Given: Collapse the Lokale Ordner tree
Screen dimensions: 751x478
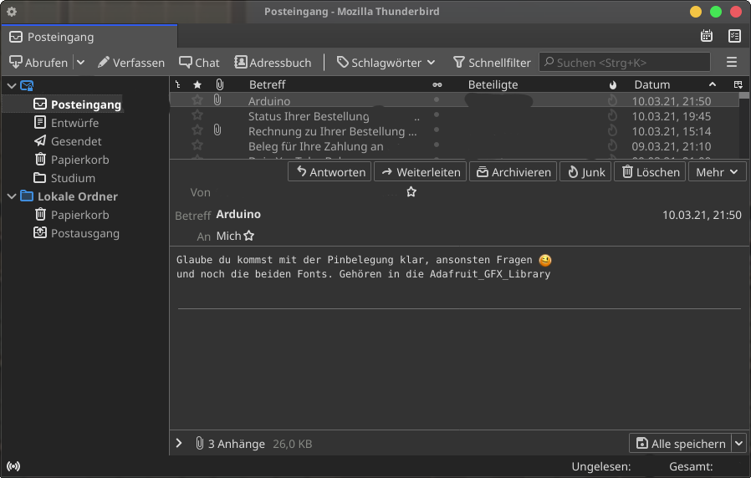Looking at the screenshot, I should coord(12,196).
